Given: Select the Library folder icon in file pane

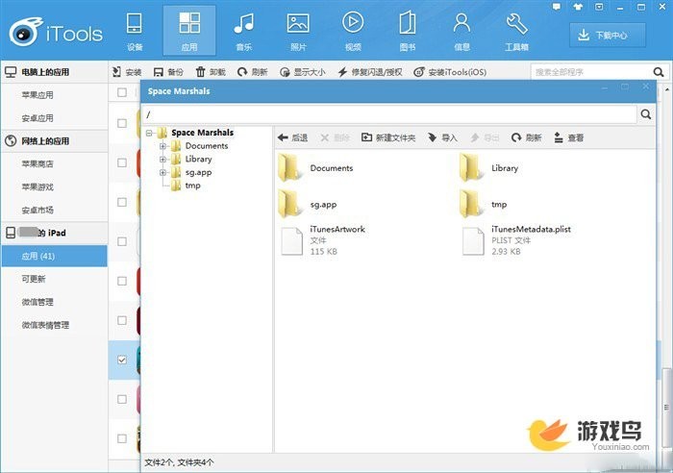Looking at the screenshot, I should 470,167.
